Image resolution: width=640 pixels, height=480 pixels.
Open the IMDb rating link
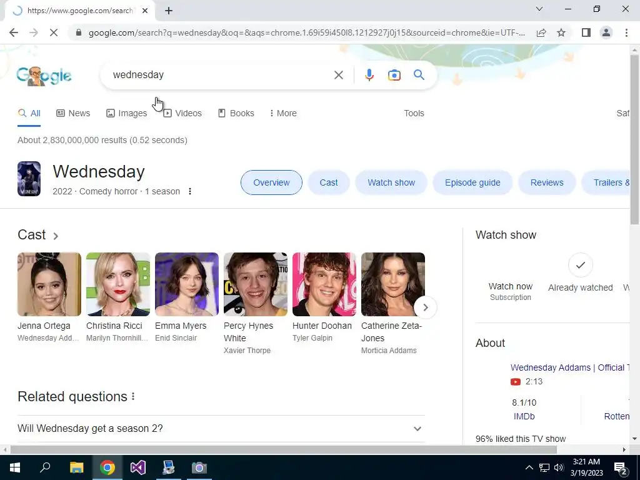tap(524, 416)
